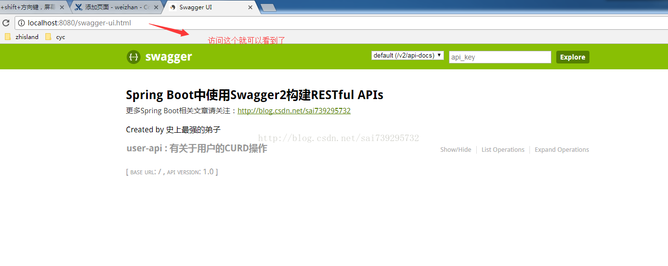Screen dimensions: 668x266
Task: Click List Operations for user-api
Action: 503,150
